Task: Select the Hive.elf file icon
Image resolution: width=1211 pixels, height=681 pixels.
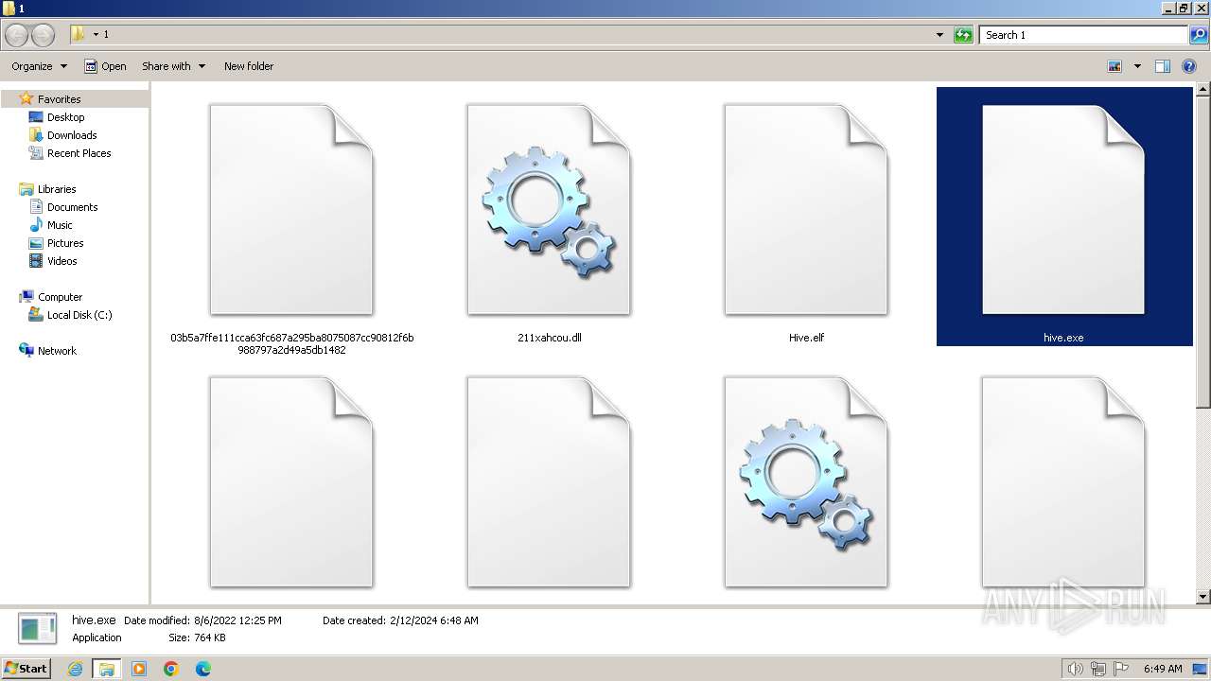Action: point(806,210)
